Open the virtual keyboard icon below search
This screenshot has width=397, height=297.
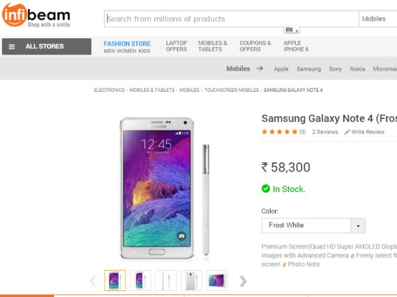(292, 30)
